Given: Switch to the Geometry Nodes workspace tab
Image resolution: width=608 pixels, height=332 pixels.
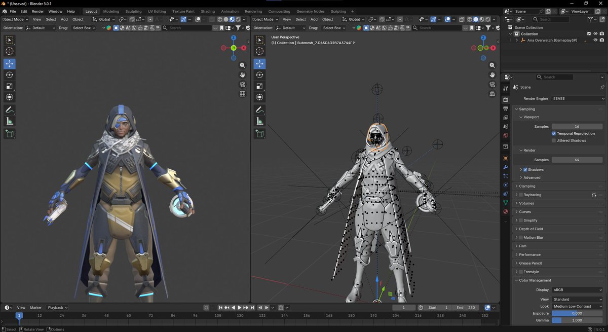Looking at the screenshot, I should pos(311,11).
